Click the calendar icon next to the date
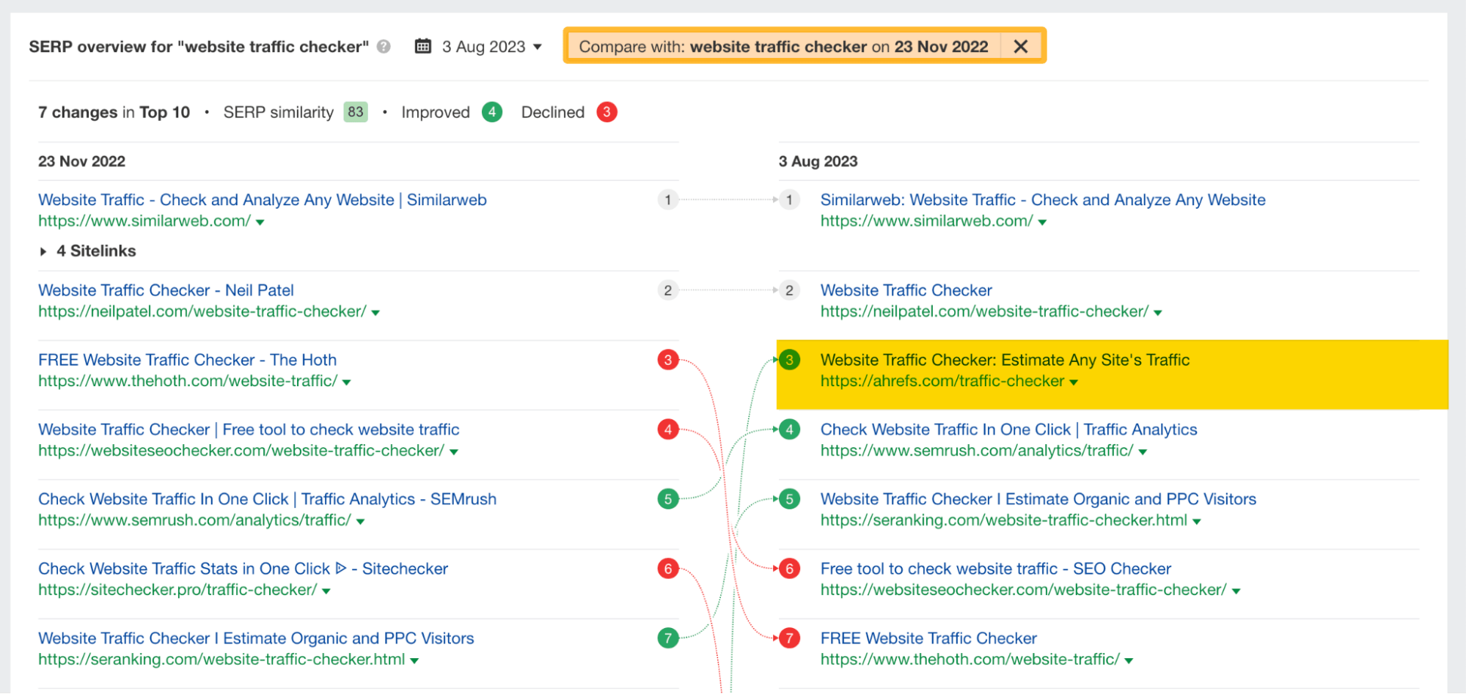This screenshot has height=694, width=1466. pyautogui.click(x=423, y=45)
